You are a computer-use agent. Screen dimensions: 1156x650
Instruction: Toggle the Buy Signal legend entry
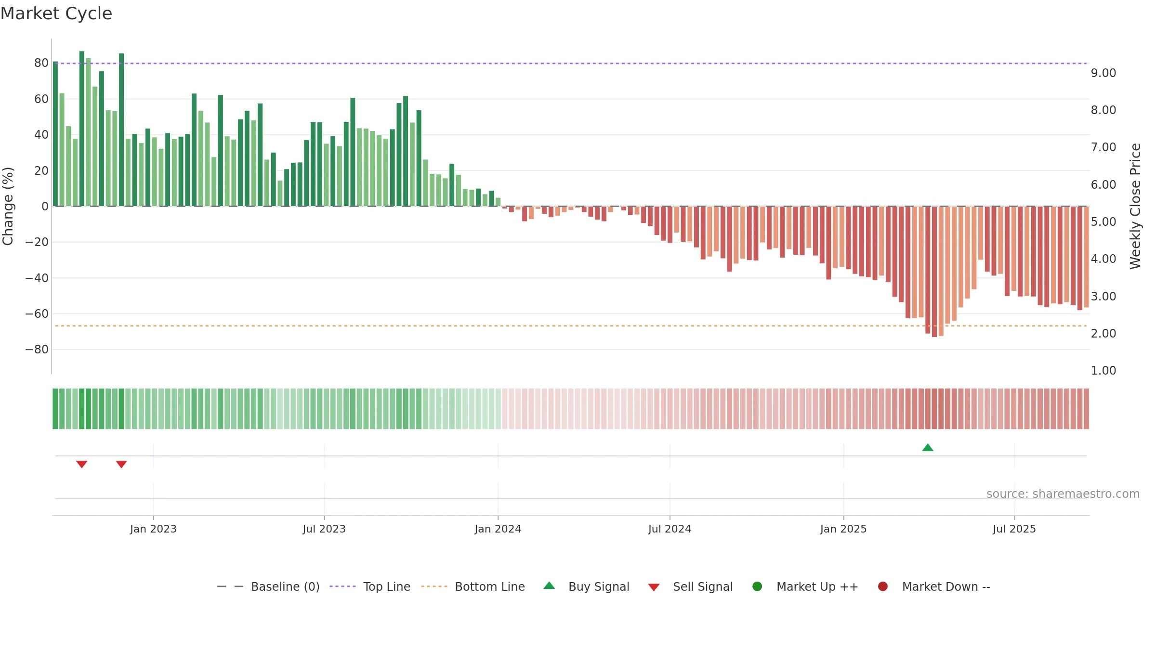pyautogui.click(x=586, y=586)
